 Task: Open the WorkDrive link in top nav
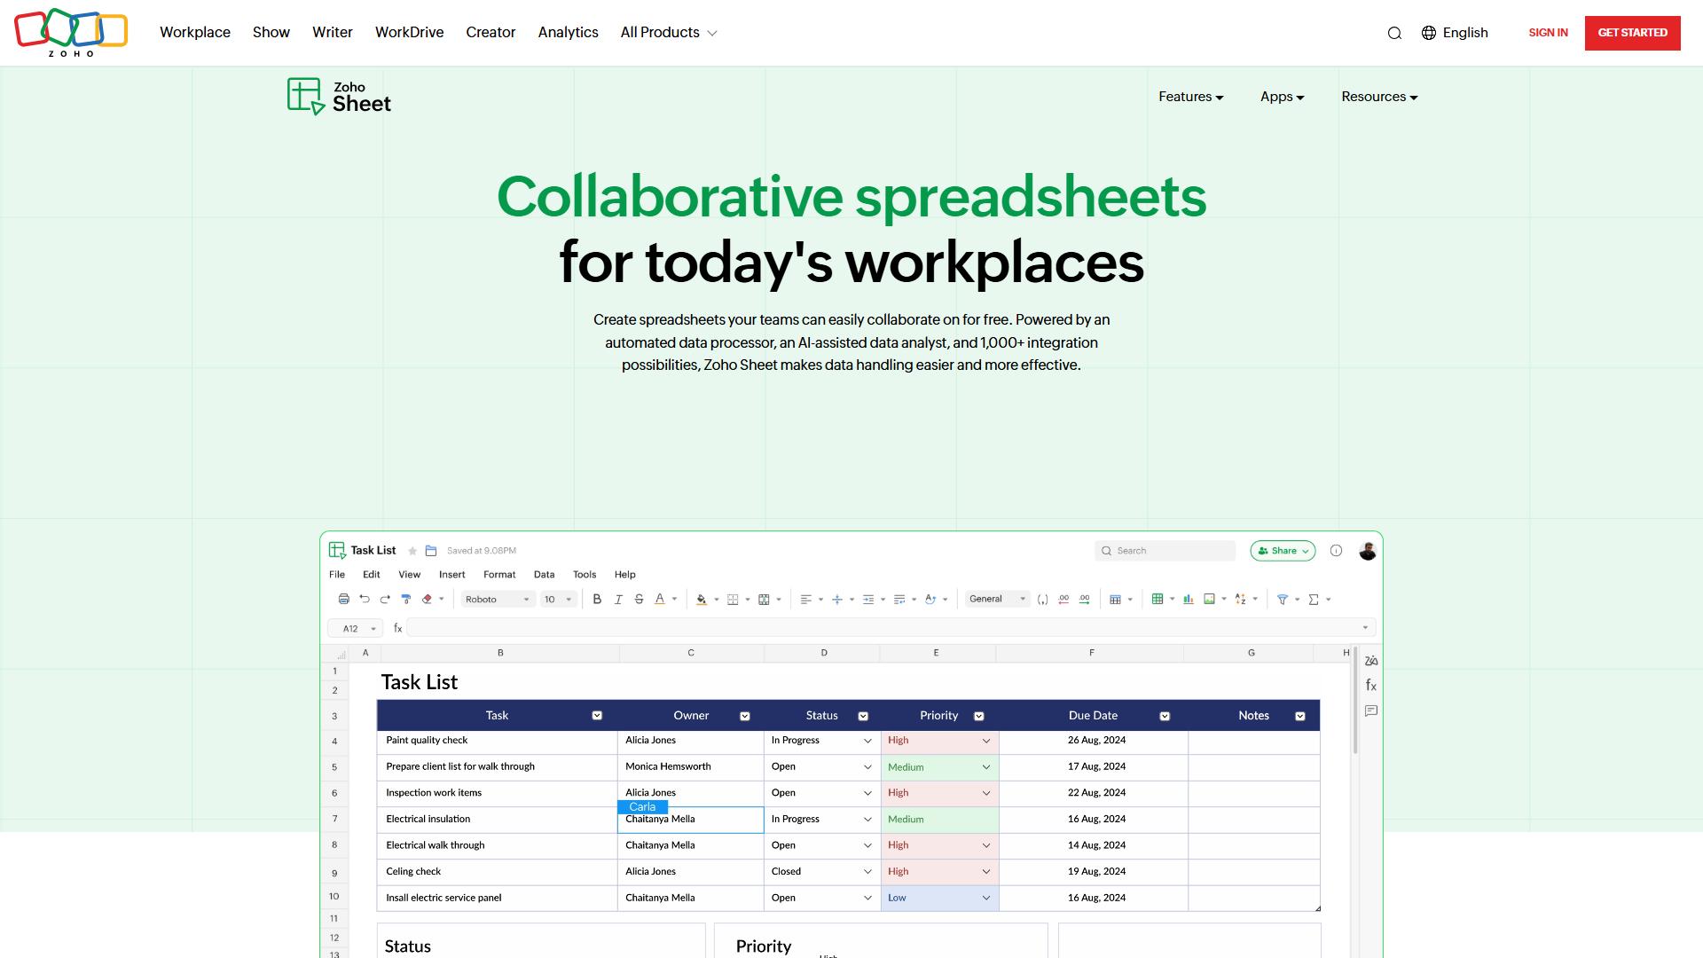pos(410,33)
